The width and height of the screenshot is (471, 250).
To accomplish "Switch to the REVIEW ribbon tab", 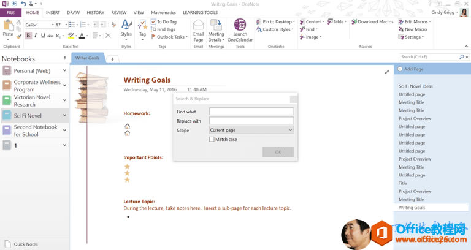I will click(118, 13).
